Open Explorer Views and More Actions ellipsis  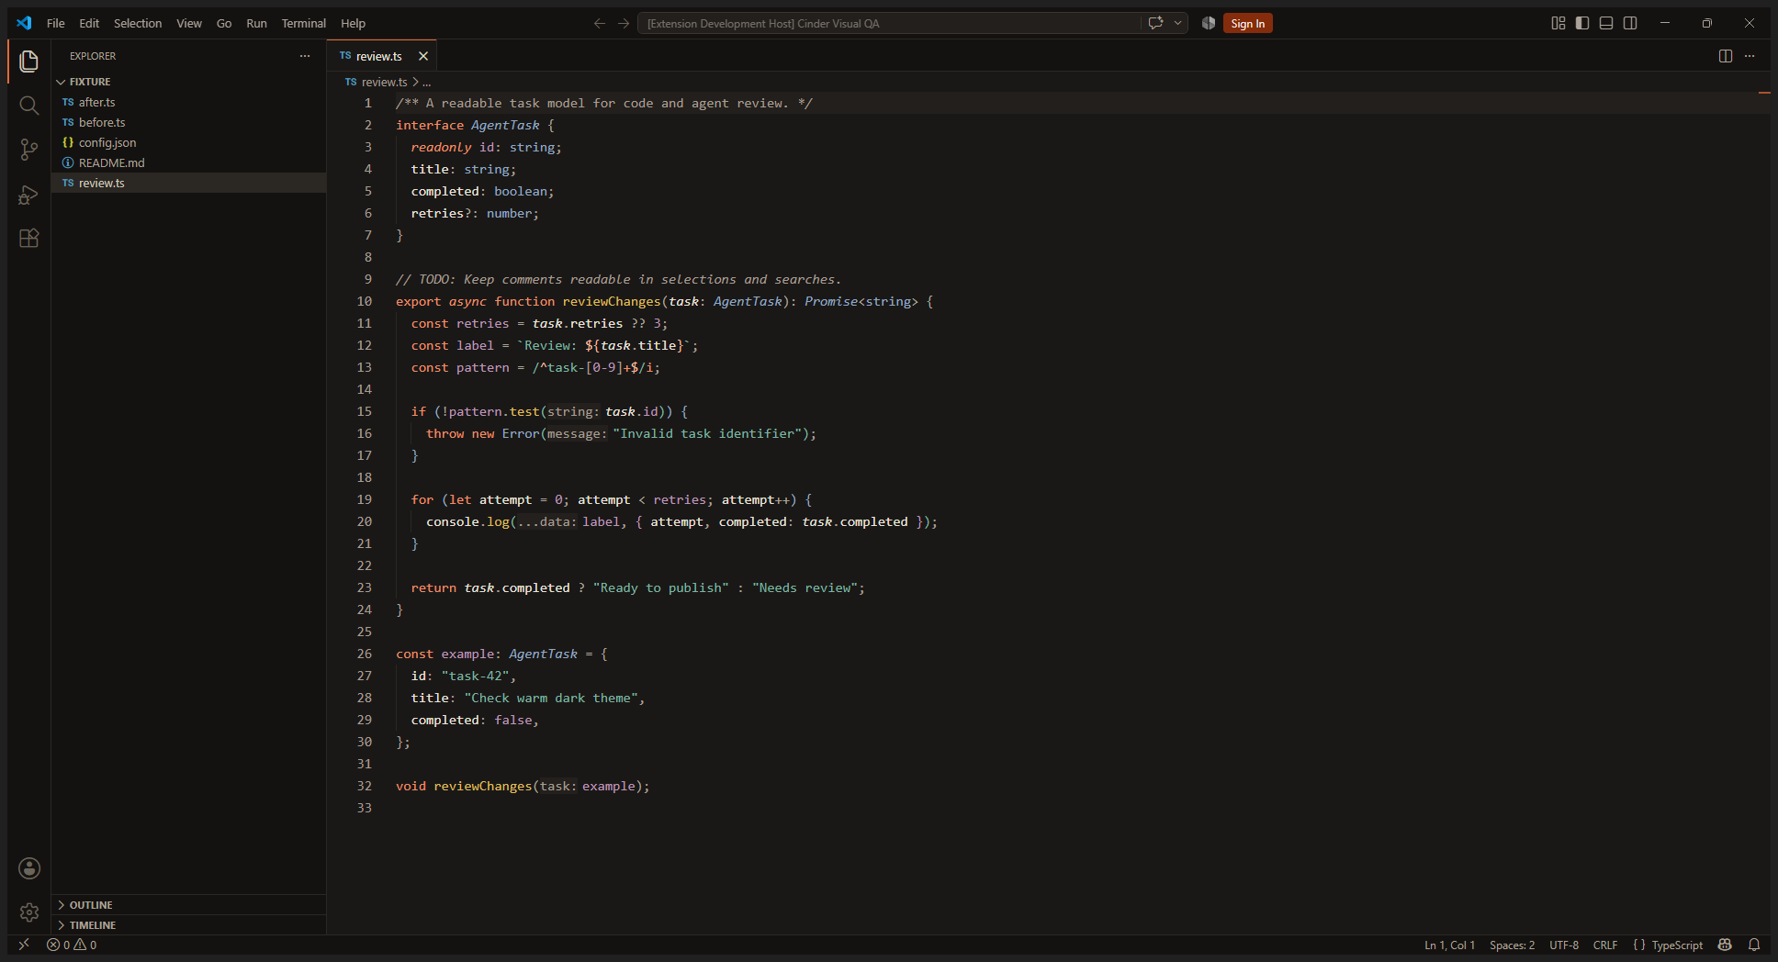[305, 56]
